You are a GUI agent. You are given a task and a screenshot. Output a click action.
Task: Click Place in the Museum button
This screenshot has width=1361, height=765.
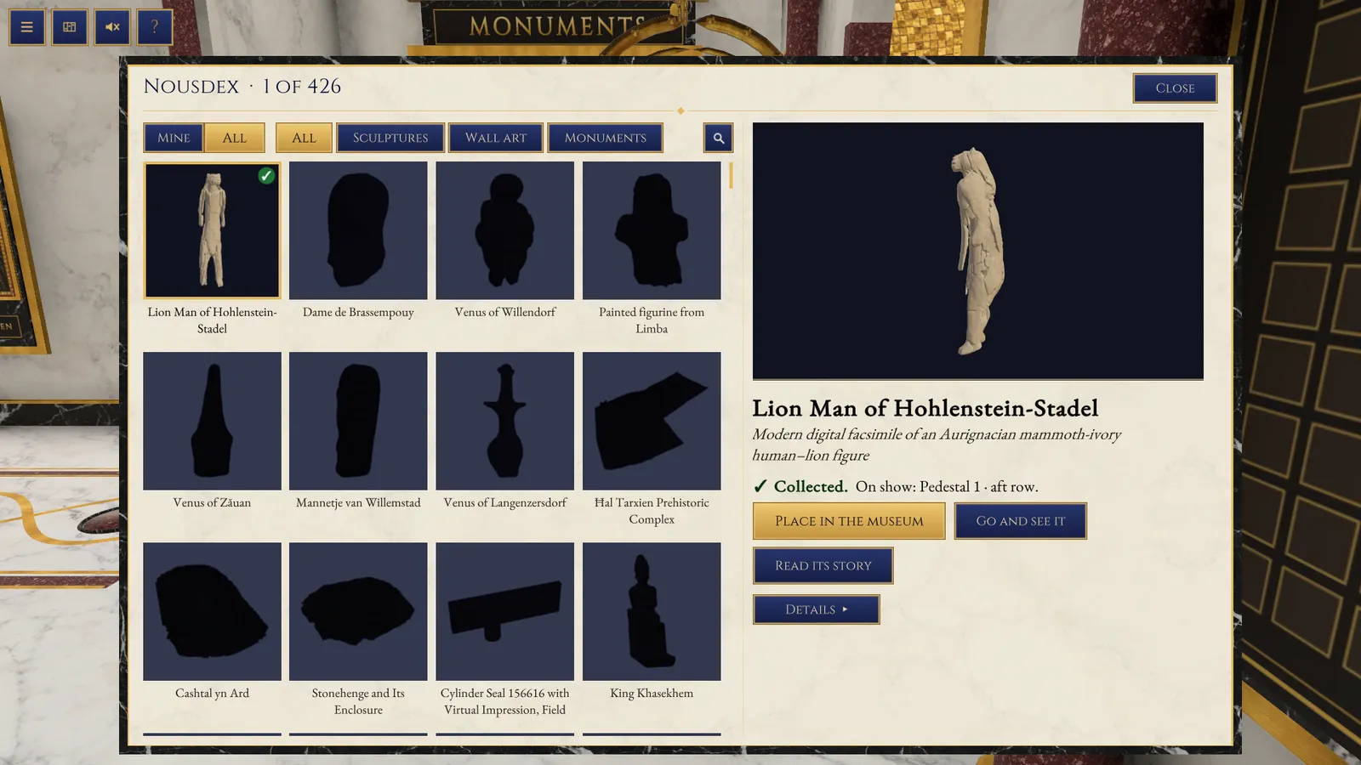click(849, 521)
